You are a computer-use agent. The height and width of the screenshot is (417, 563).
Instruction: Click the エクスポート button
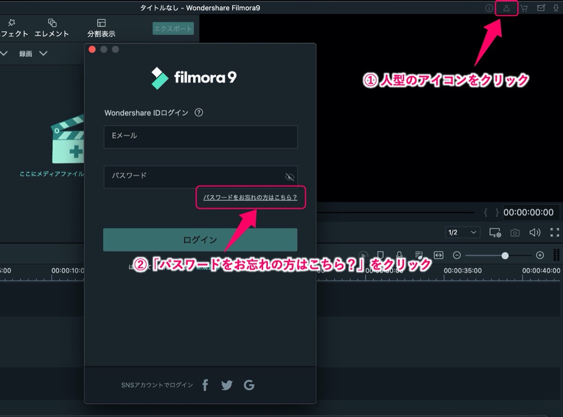(173, 29)
